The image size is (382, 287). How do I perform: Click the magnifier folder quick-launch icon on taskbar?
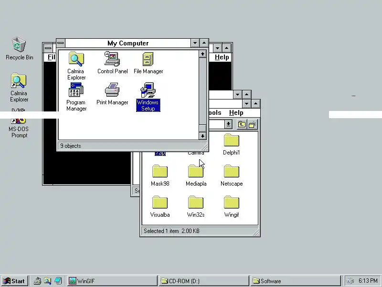click(47, 281)
